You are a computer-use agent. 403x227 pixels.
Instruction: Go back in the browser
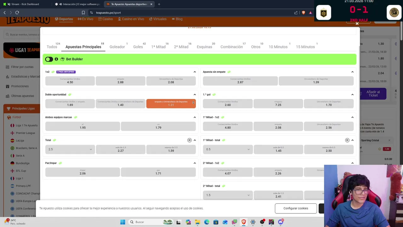(4, 13)
